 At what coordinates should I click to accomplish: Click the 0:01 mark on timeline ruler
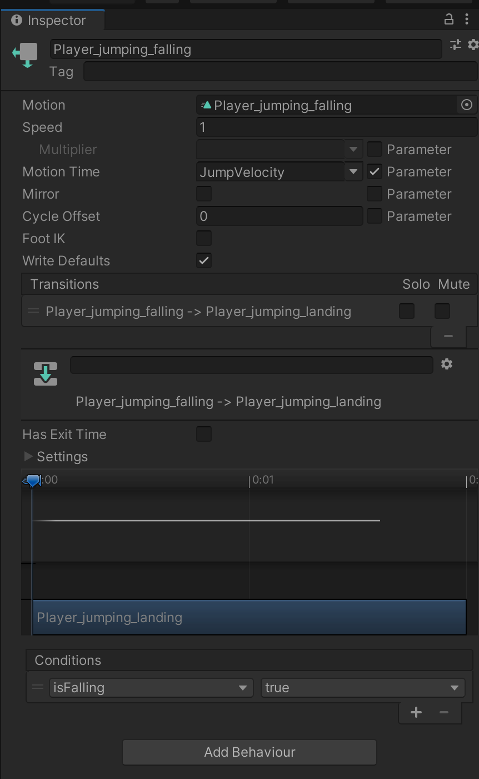tap(262, 480)
